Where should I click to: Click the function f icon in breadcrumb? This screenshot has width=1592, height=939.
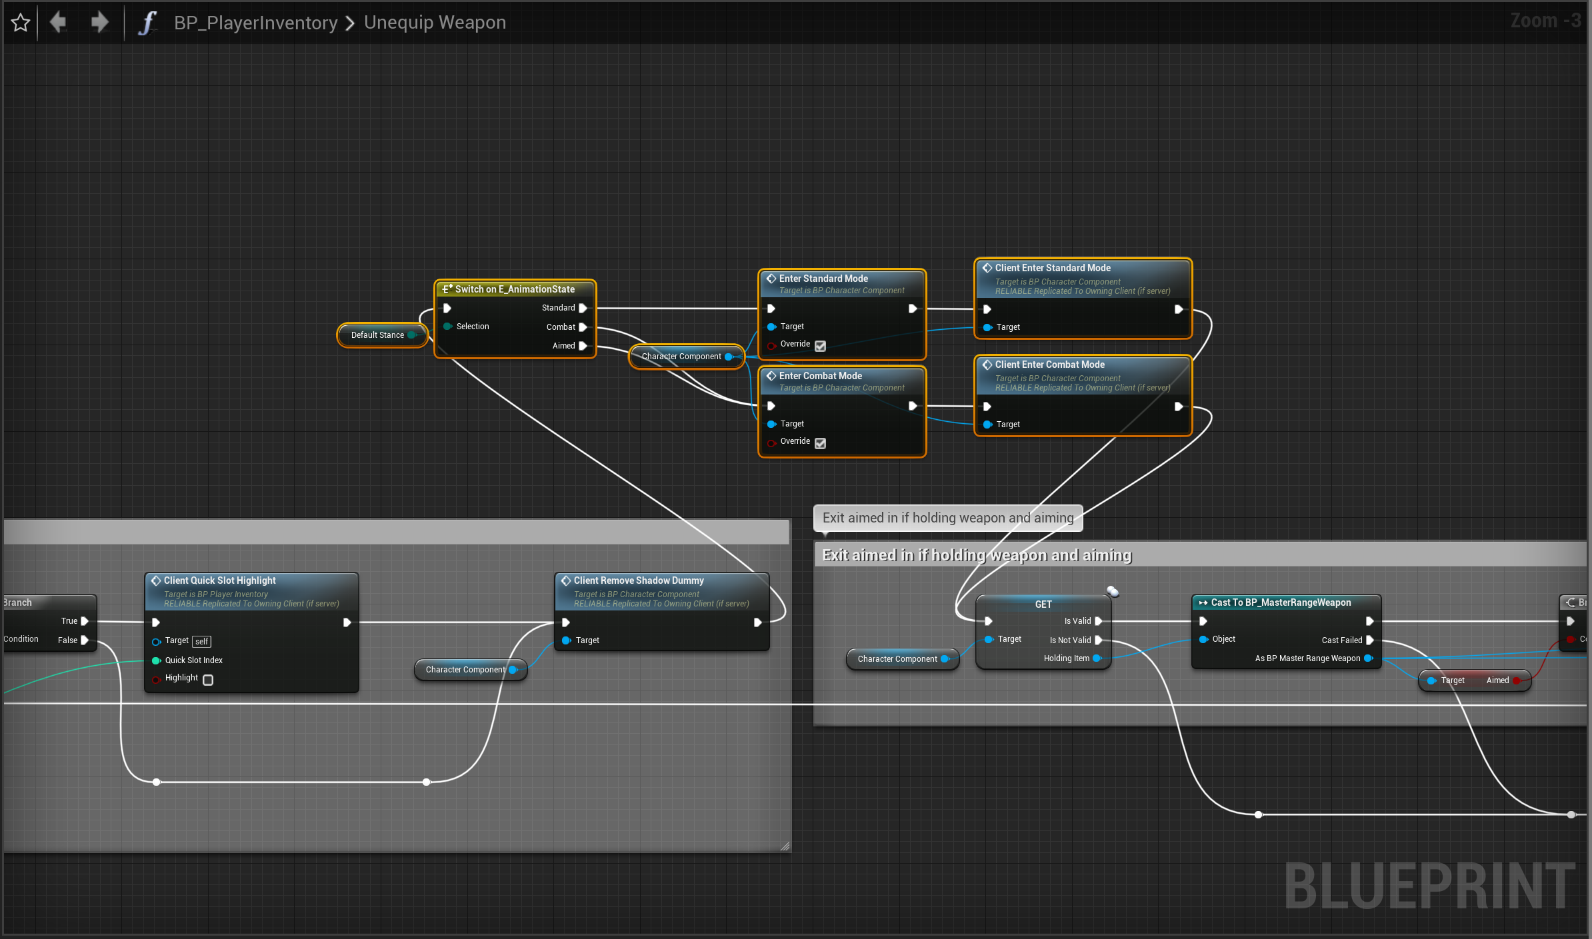(x=147, y=23)
